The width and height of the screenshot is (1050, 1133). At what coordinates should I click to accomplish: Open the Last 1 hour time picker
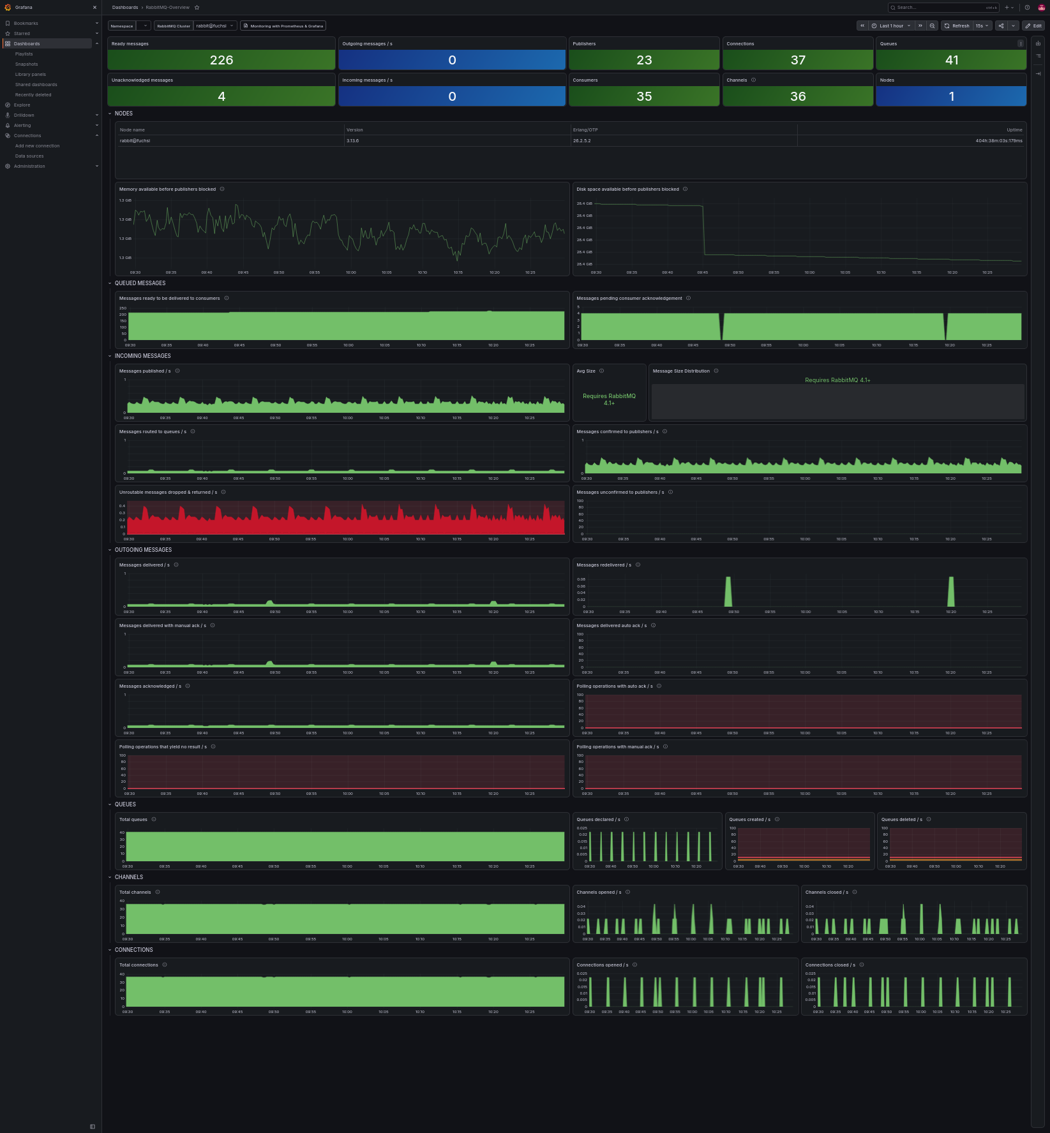891,26
